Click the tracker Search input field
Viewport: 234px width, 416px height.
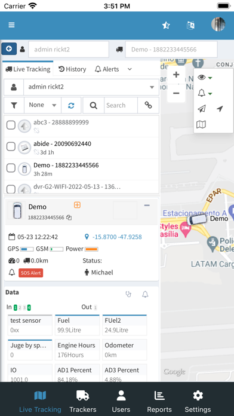(x=121, y=105)
